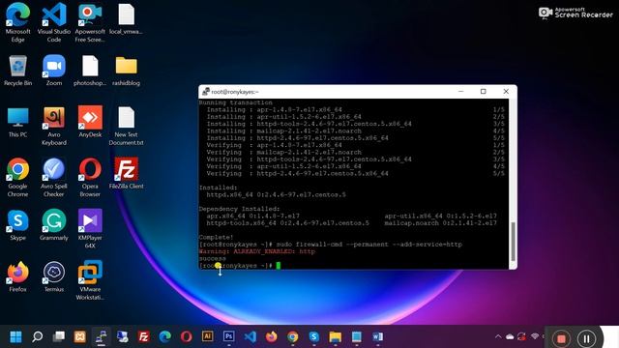Show hidden system tray icons
619x348 pixels.
tap(498, 336)
